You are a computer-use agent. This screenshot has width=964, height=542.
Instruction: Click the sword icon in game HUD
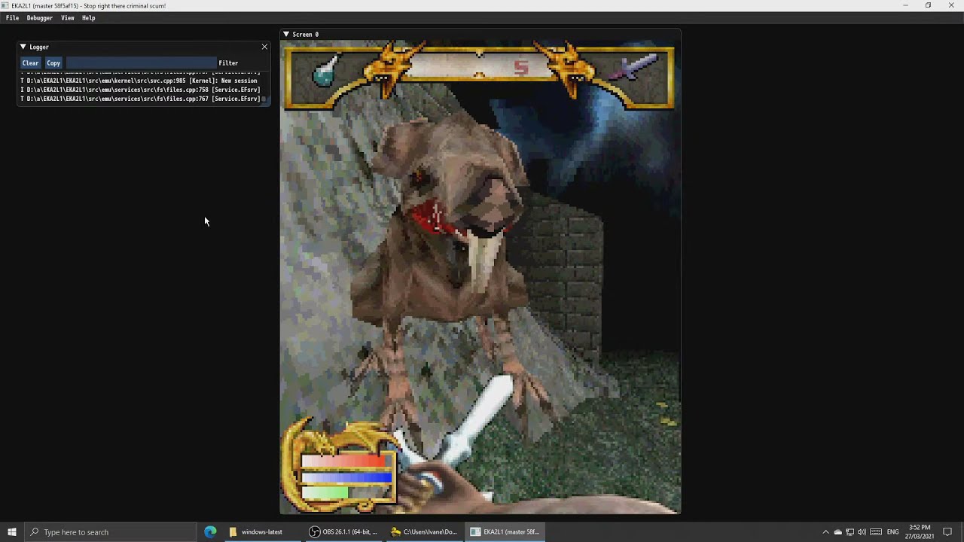(x=633, y=69)
